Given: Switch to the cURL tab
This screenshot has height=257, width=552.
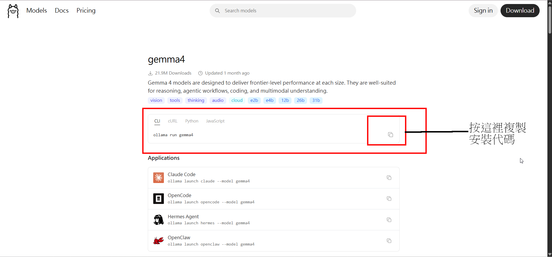Looking at the screenshot, I should click(x=173, y=121).
